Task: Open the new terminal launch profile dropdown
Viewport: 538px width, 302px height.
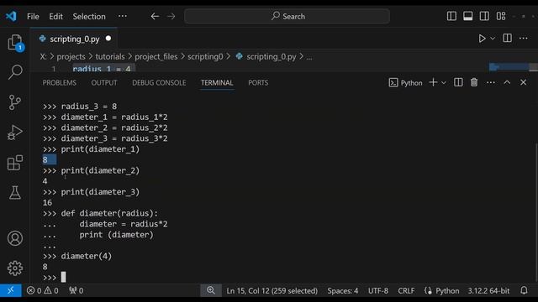Action: (x=444, y=83)
